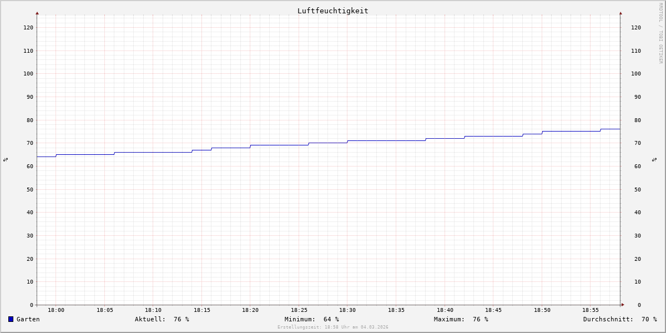
Task: Click the 0 label on left y-axis
Action: click(32, 305)
